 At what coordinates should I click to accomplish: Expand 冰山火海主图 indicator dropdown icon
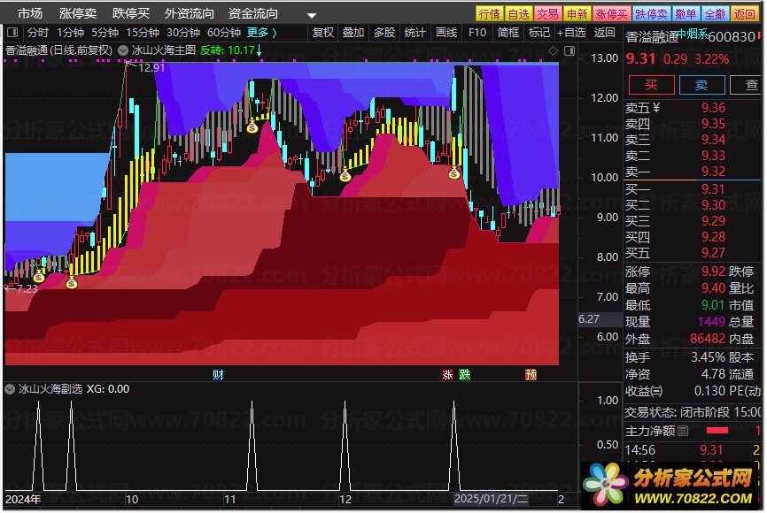(123, 50)
